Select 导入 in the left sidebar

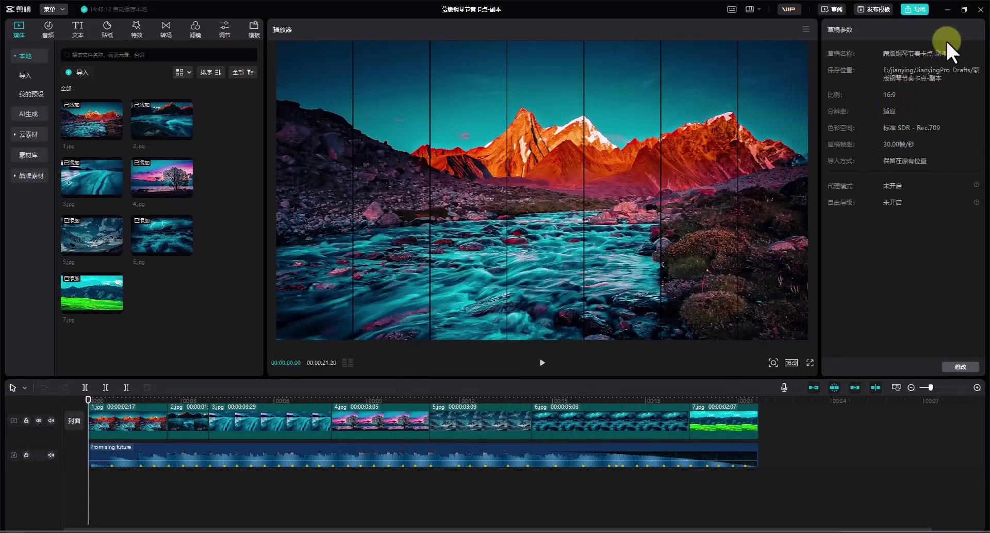tap(25, 75)
